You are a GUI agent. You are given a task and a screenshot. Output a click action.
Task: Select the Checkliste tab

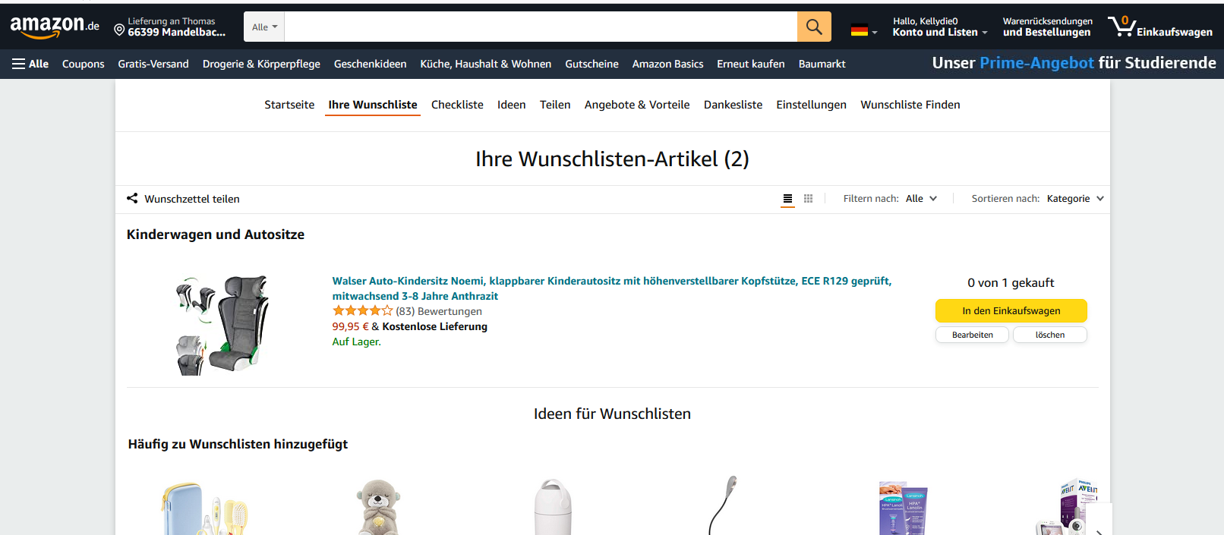coord(457,105)
